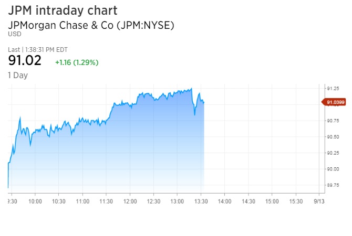Click the 91.25 price axis label
The width and height of the screenshot is (352, 236).
tap(333, 88)
